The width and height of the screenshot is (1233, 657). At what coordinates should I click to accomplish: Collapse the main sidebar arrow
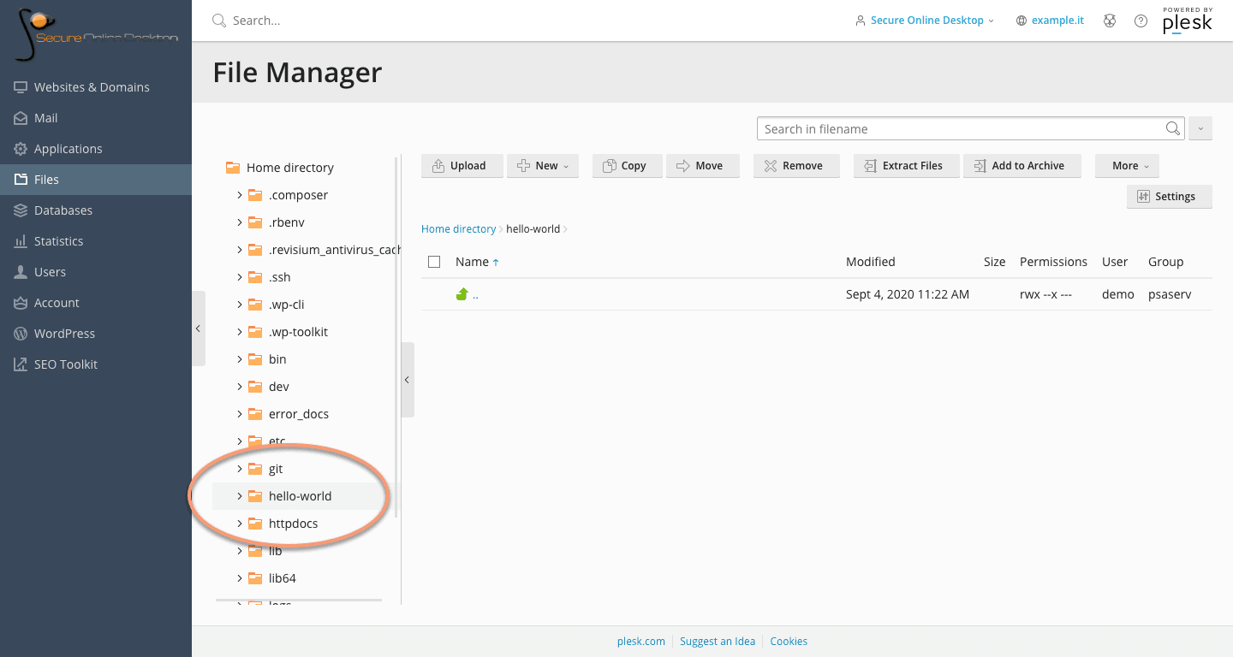[x=199, y=328]
